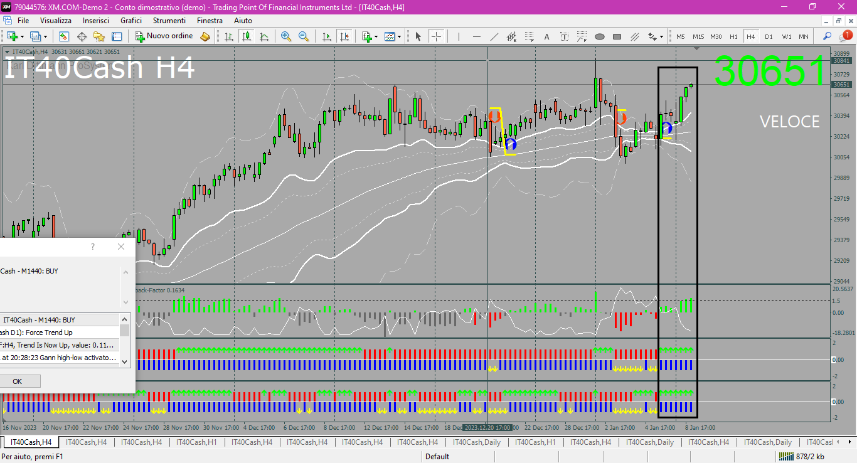Select the 'Force Trend Up' alert row
Screen dimensions: 857x463
(60, 333)
